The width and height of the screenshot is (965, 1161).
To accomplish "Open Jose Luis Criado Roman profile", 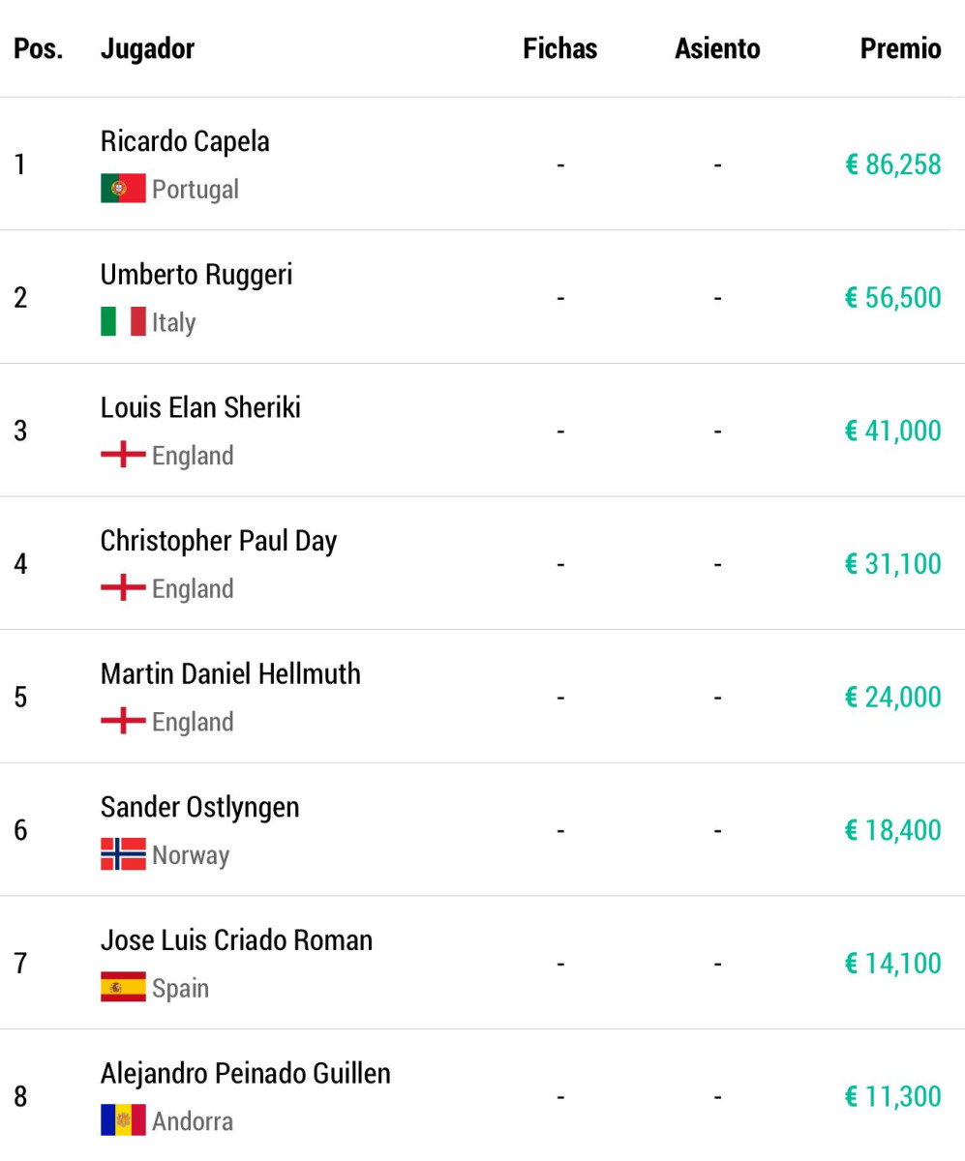I will click(x=236, y=939).
